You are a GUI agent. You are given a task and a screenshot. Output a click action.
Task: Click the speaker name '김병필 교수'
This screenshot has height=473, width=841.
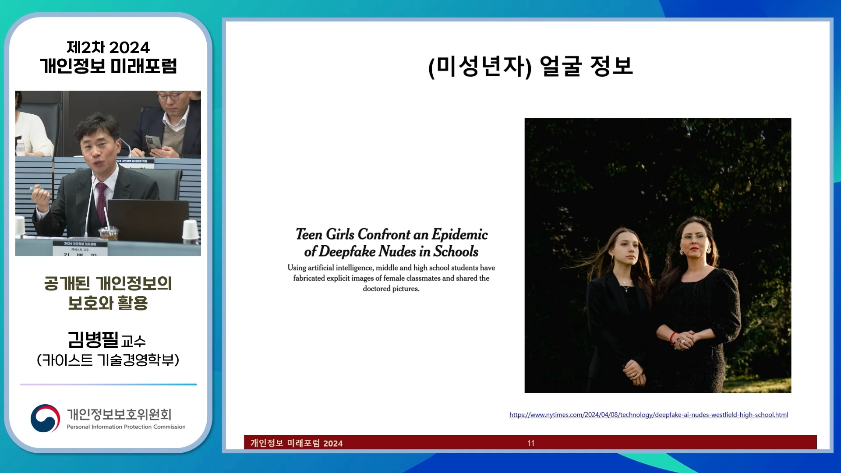(x=106, y=340)
